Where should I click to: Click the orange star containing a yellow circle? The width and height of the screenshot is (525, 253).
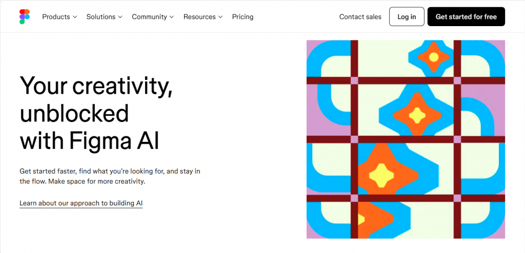point(434,57)
